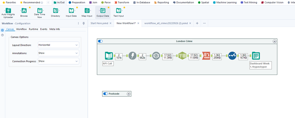Open the Text Mining tool category
Viewport: 295px width, 118px height.
(x=249, y=2)
